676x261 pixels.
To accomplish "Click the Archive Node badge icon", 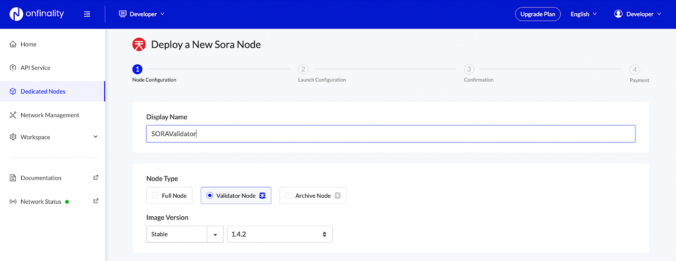I will pyautogui.click(x=337, y=196).
